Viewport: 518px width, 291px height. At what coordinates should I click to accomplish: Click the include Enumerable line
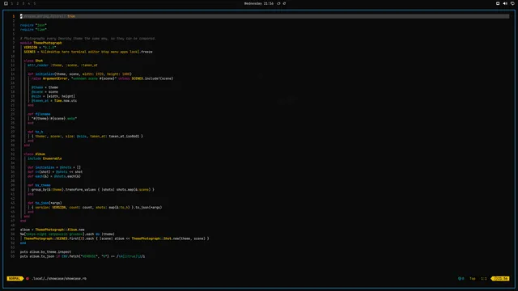(x=45, y=158)
